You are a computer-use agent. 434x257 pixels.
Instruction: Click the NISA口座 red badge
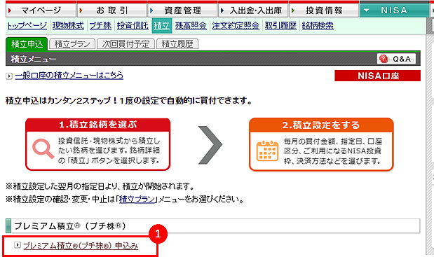click(377, 76)
